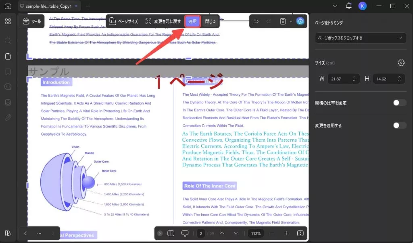Toggle the 変更を適用する switch
Image resolution: width=413 pixels, height=243 pixels.
pyautogui.click(x=399, y=126)
